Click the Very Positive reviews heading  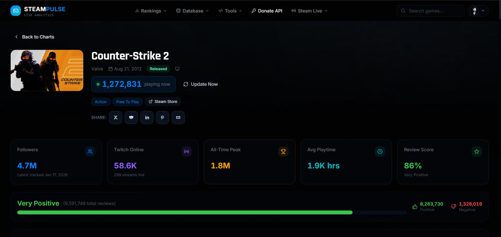[x=38, y=203]
